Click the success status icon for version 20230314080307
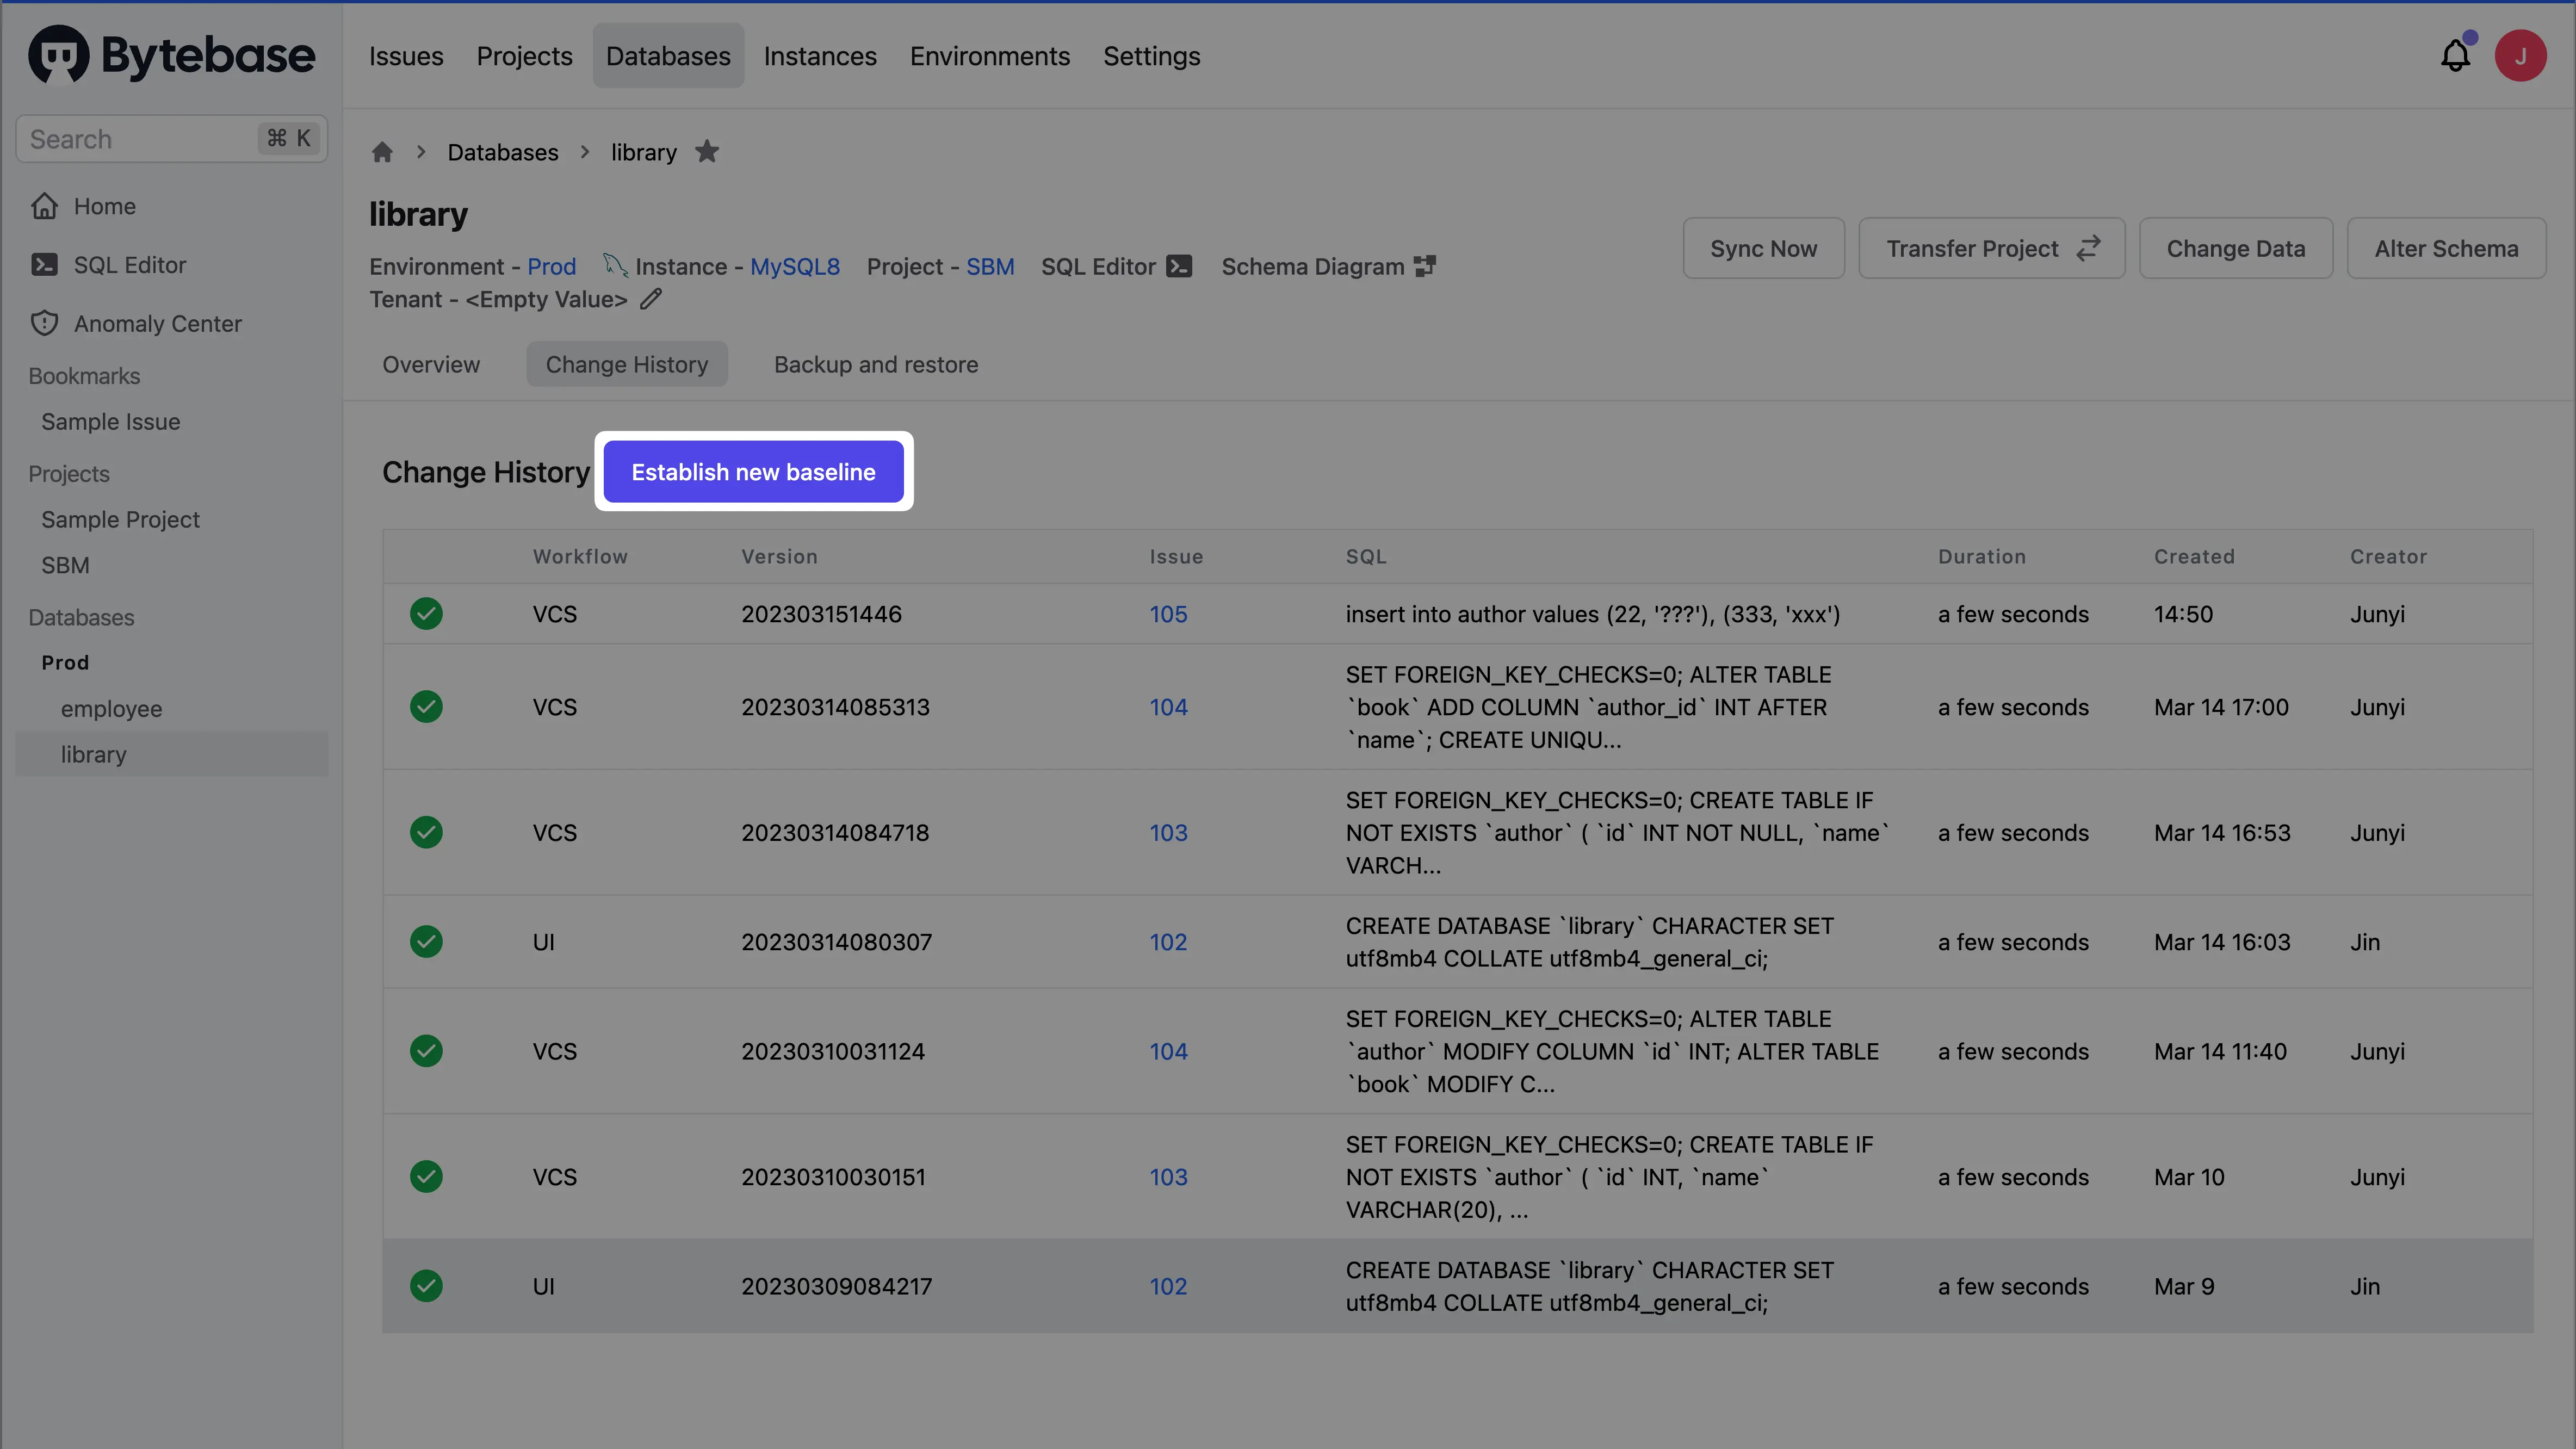2576x1449 pixels. (426, 942)
